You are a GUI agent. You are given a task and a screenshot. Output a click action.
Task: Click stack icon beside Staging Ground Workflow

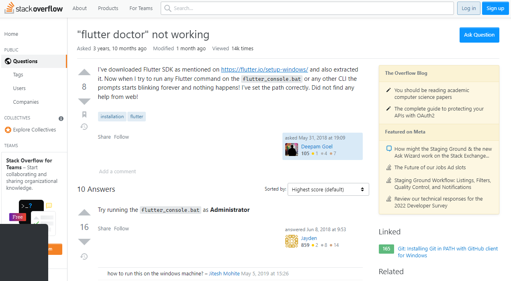[x=388, y=180]
